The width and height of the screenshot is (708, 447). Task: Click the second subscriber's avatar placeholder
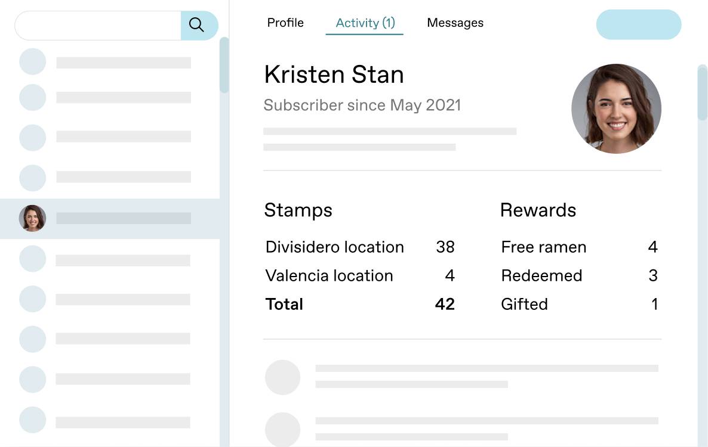[32, 97]
